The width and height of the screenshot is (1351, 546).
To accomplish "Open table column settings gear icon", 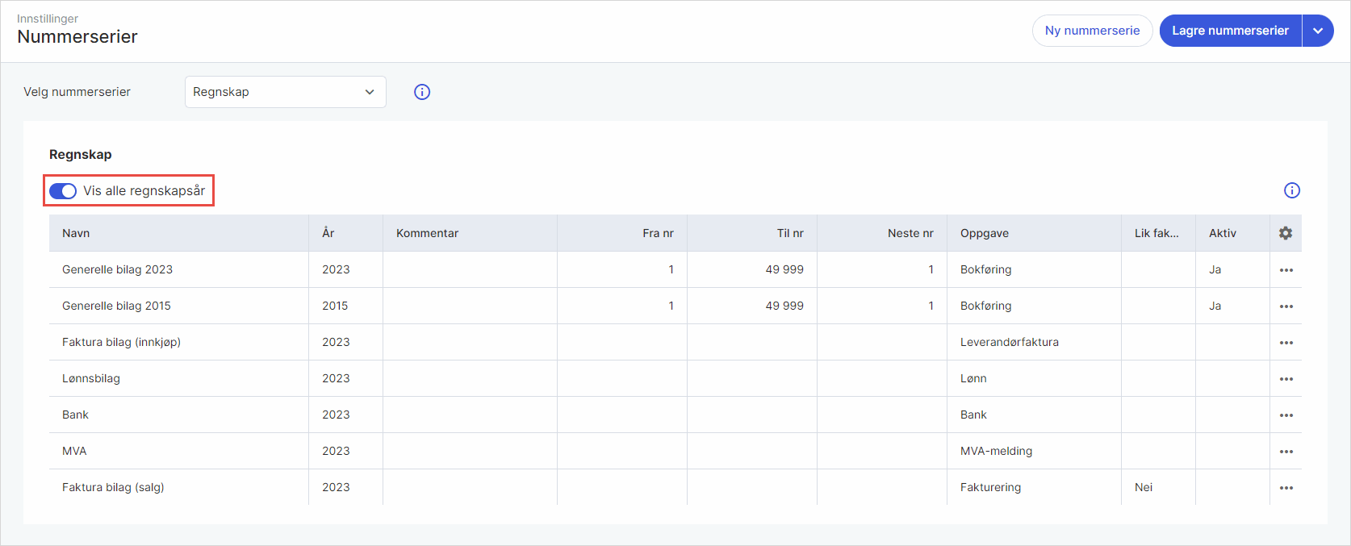I will pos(1286,233).
